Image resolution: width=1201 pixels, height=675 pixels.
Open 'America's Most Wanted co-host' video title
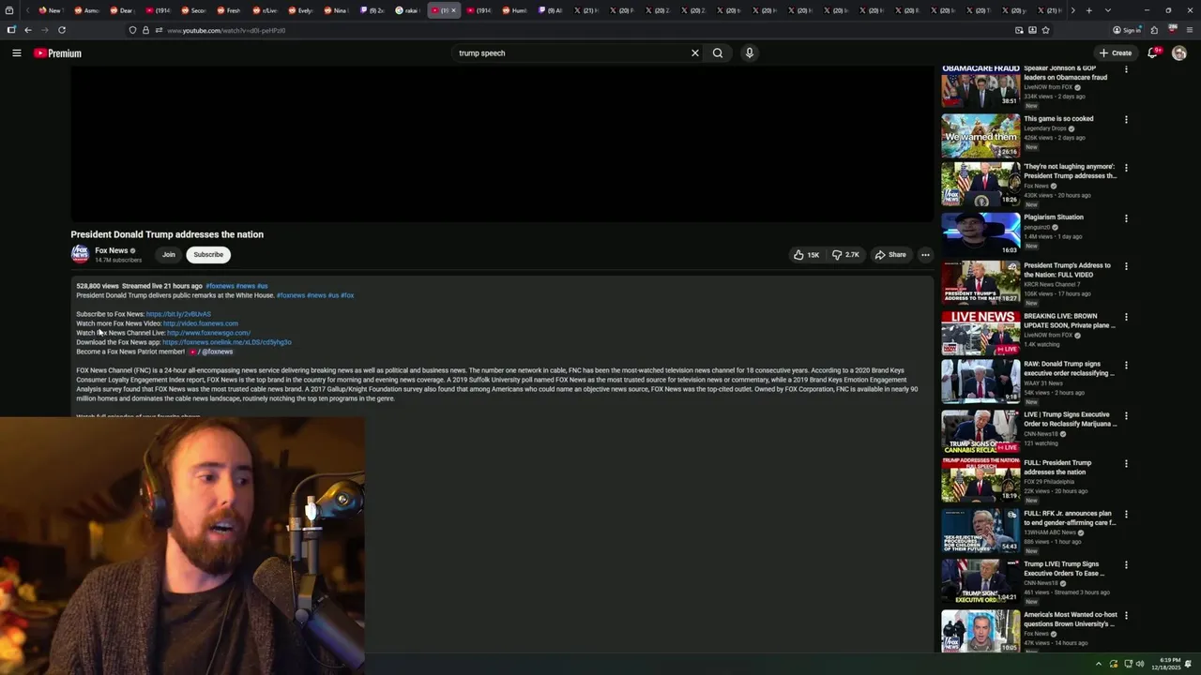pyautogui.click(x=1071, y=620)
